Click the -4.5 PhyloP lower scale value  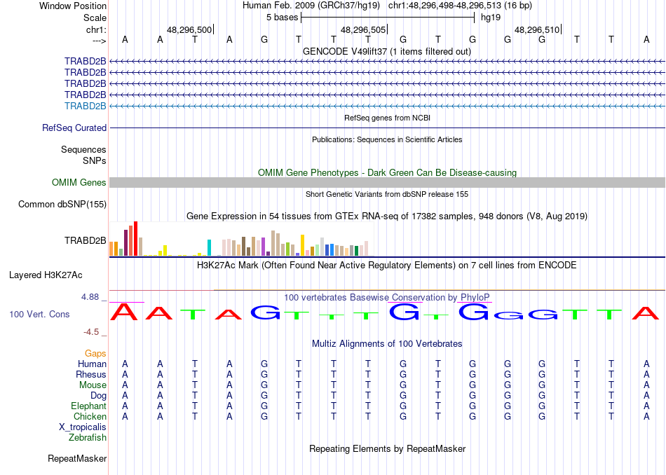[91, 332]
